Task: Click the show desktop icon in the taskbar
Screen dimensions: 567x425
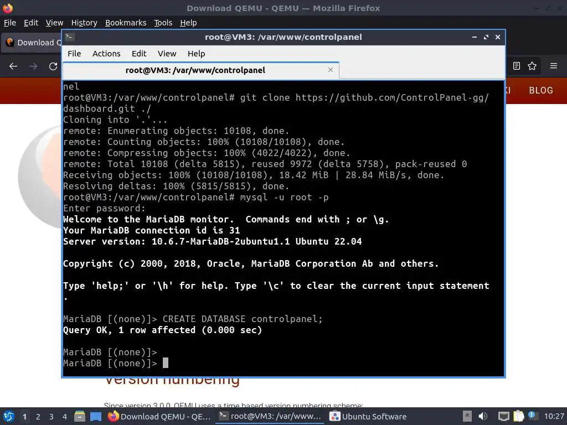Action: click(x=95, y=416)
